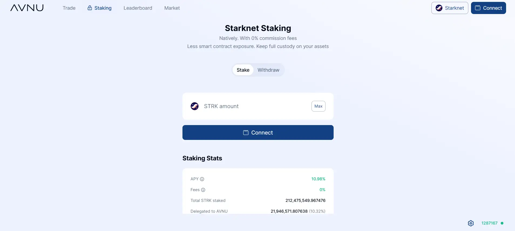Screen dimensions: 515x231
Task: Click the Starknet logo in header
Action: [x=439, y=8]
